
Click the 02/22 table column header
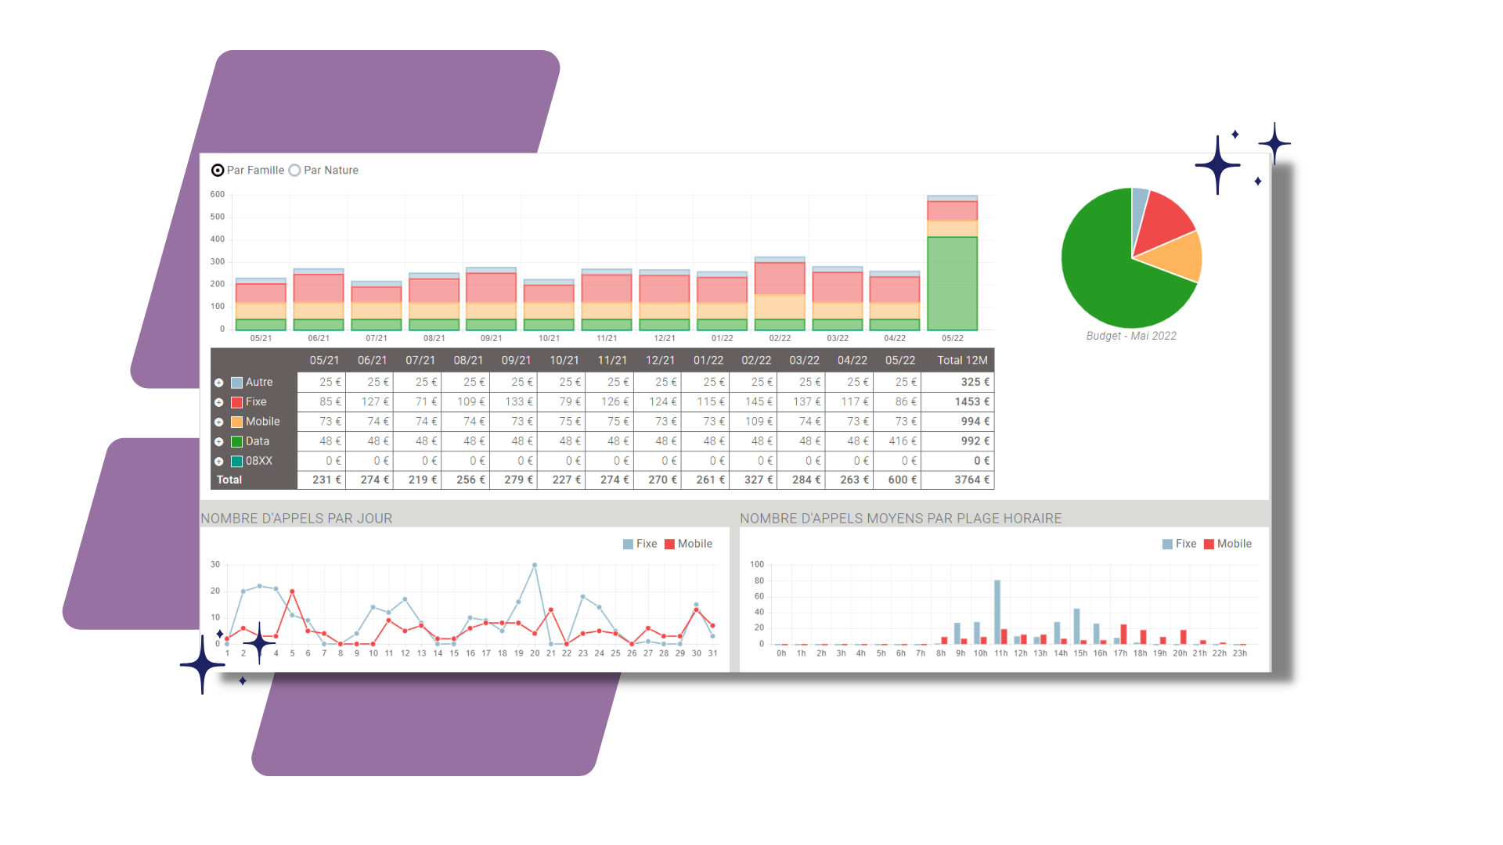coord(756,361)
